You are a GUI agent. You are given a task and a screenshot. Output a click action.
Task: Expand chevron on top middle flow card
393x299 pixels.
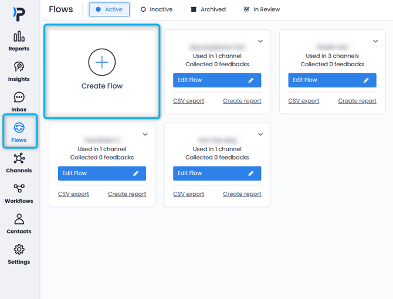(260, 42)
